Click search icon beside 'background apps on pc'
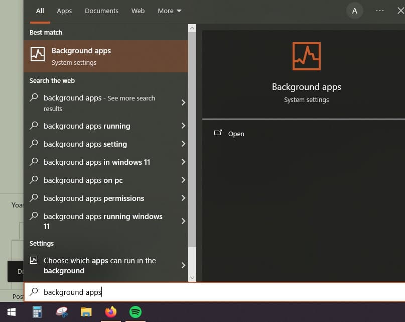The image size is (405, 322). [34, 180]
